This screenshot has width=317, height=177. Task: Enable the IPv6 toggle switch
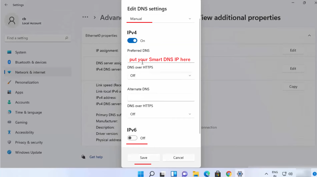pyautogui.click(x=132, y=138)
